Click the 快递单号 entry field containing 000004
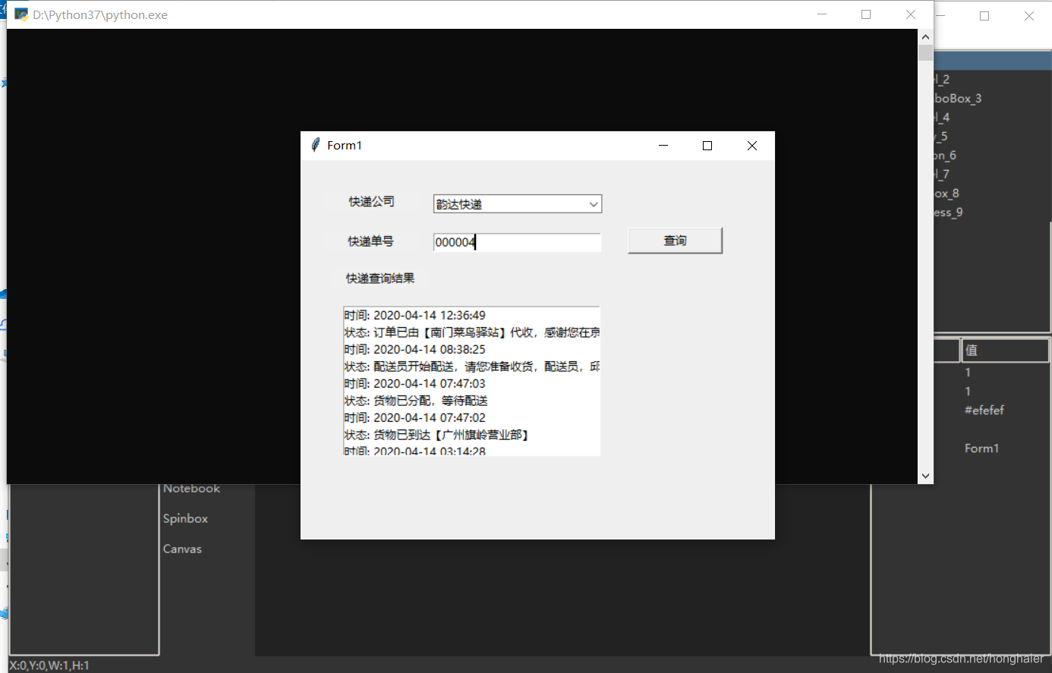Screen dimensions: 1052x673 pyautogui.click(x=517, y=242)
